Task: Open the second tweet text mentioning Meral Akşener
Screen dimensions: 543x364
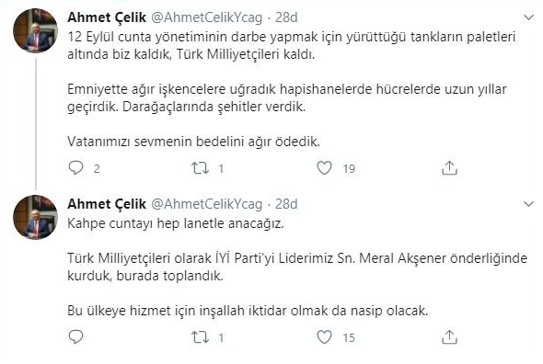Action: tap(297, 267)
